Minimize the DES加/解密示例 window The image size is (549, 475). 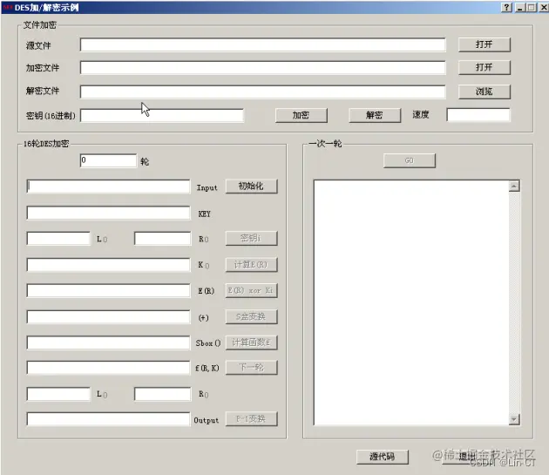(x=520, y=7)
